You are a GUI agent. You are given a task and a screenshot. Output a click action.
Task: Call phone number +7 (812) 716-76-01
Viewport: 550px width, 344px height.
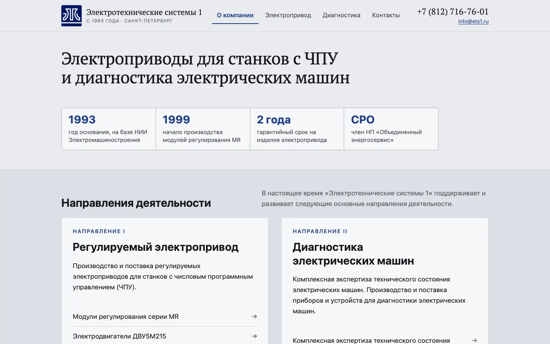coord(453,11)
